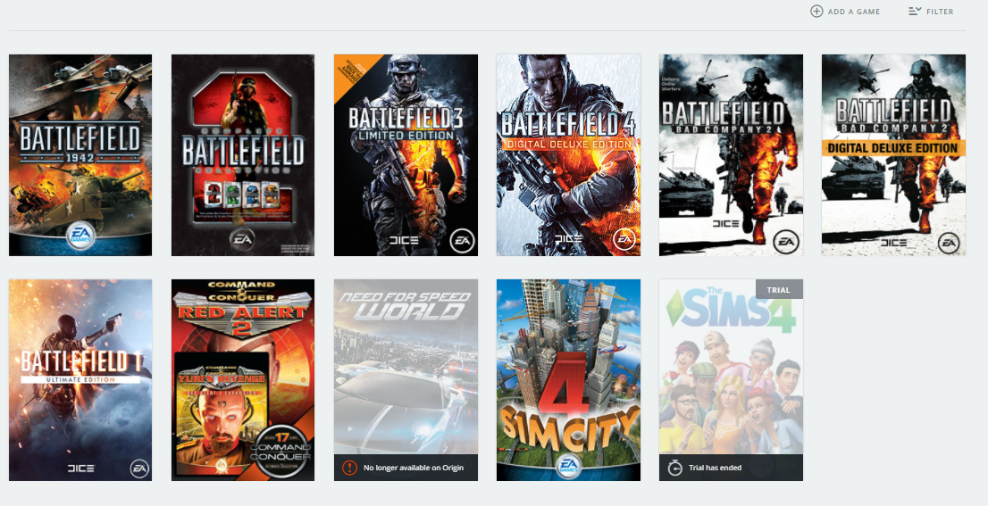Click the DICE logo on Battlefield 3 cover
The width and height of the screenshot is (988, 506).
(x=404, y=240)
